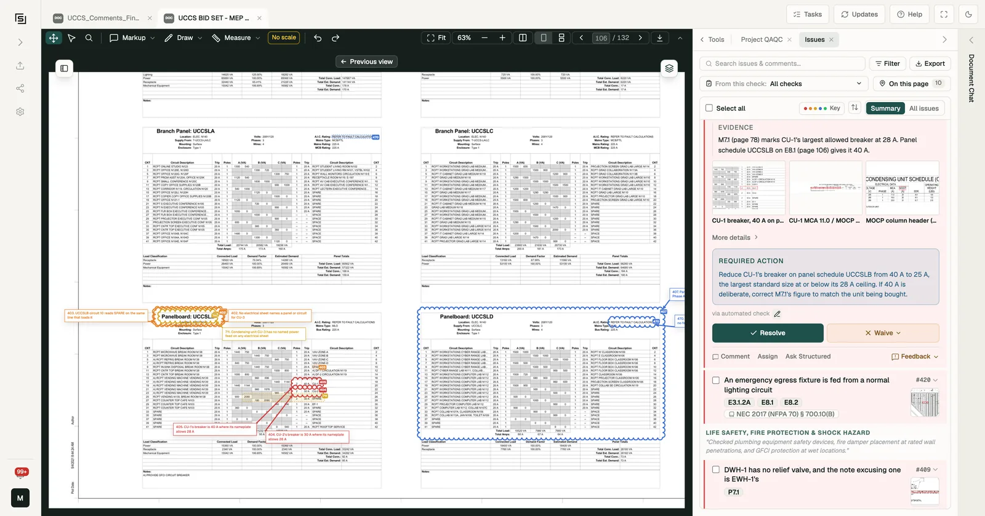Toggle the document sidebar panel

coord(64,68)
